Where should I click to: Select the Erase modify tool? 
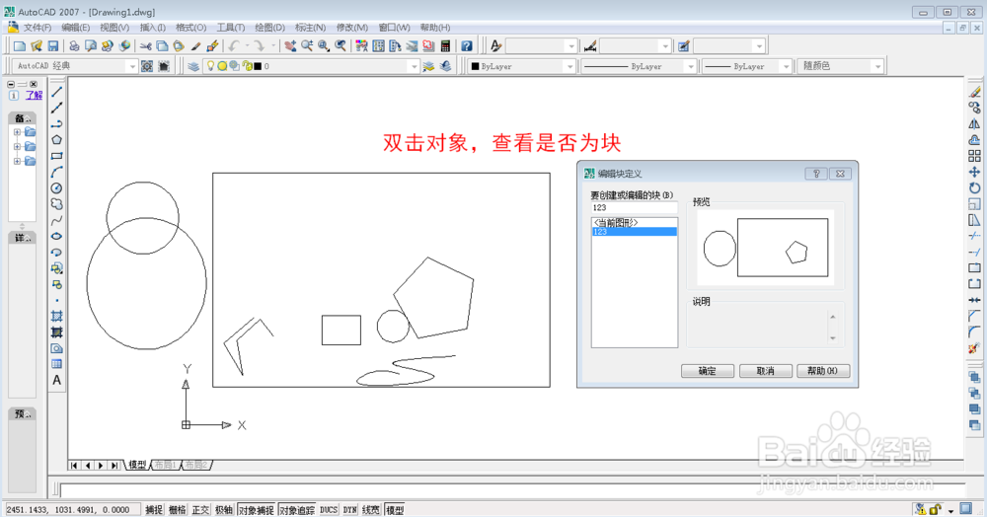[974, 92]
